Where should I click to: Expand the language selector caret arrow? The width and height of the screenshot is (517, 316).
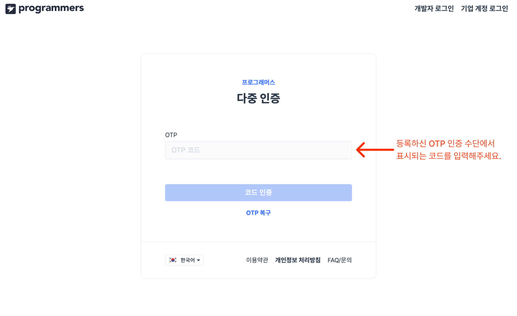point(199,260)
